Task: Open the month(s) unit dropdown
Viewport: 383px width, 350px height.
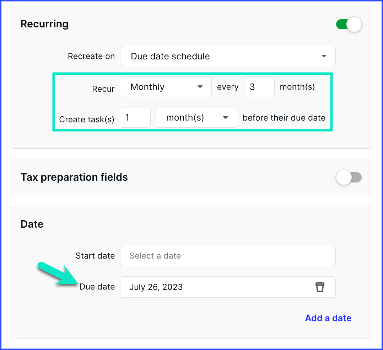Action: [x=196, y=117]
